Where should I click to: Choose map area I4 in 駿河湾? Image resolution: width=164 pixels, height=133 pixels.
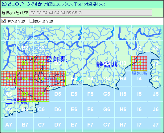click(x=139, y=79)
